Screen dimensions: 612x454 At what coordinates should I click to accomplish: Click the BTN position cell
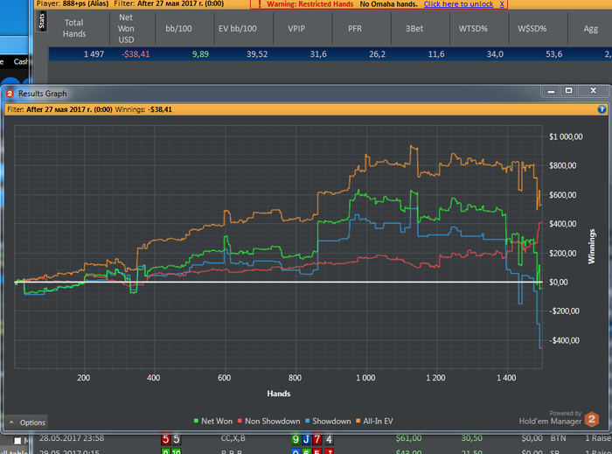pos(558,438)
